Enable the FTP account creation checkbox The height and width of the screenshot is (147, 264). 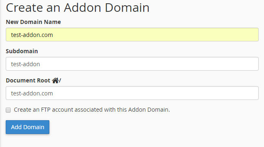click(x=8, y=110)
